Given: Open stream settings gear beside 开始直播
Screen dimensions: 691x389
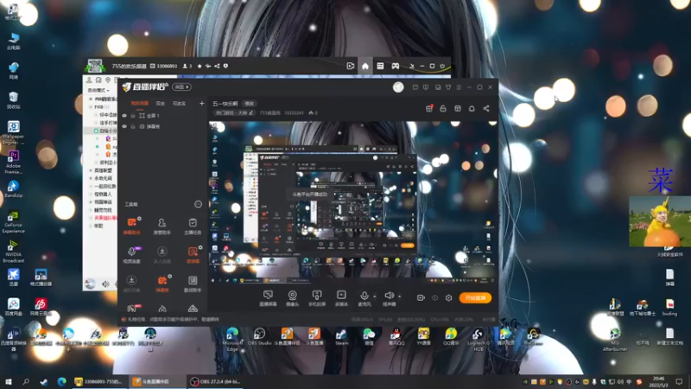Looking at the screenshot, I should click(448, 297).
